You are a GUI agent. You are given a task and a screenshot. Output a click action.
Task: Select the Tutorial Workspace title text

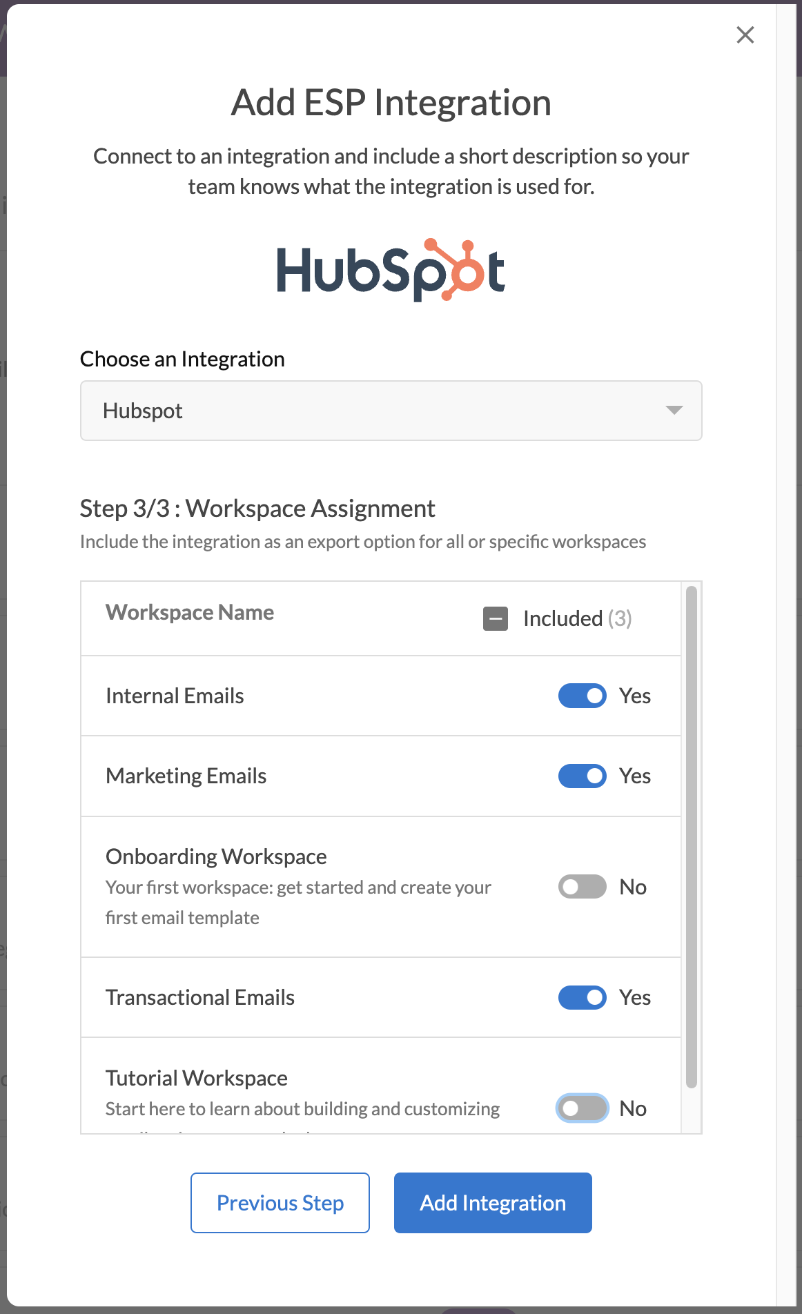tap(197, 1078)
